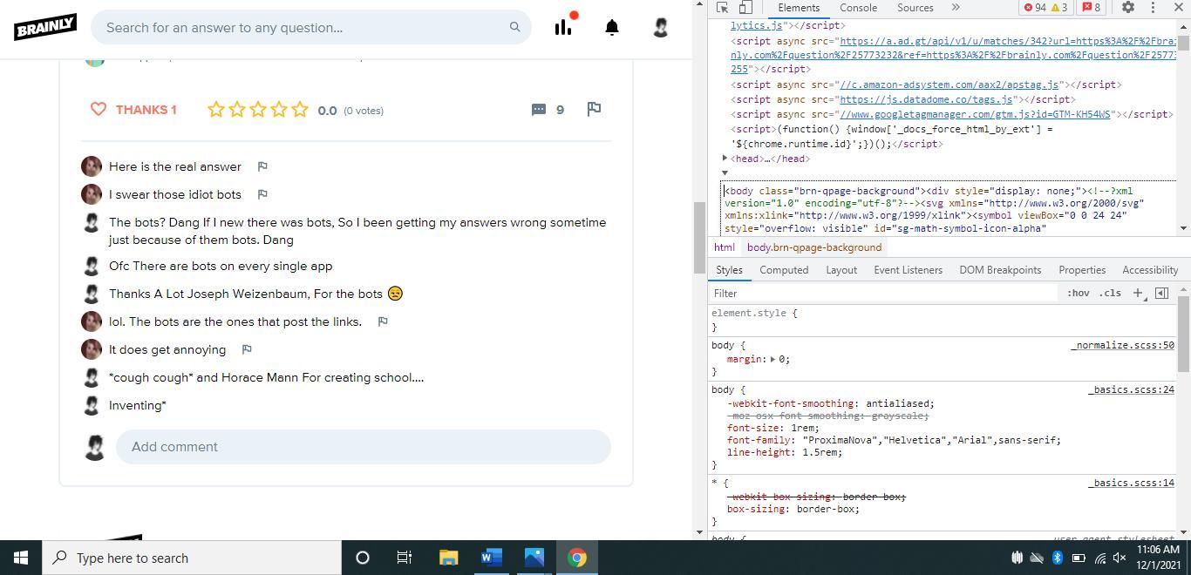Report the comment 'I swear those idiot bots'
The image size is (1191, 575).
(x=262, y=194)
